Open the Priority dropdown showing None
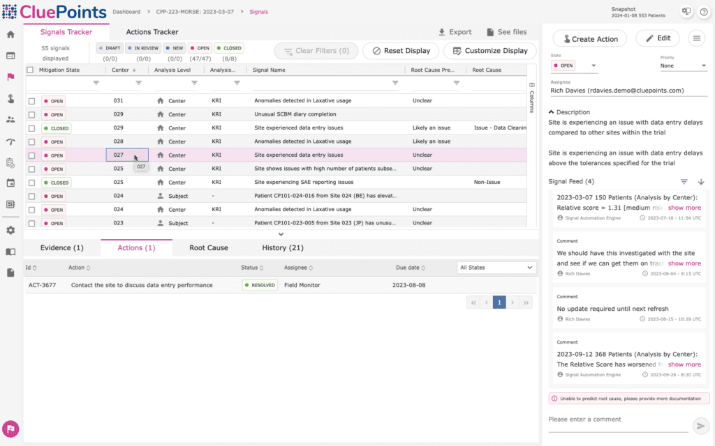This screenshot has height=446, width=715. coord(683,66)
